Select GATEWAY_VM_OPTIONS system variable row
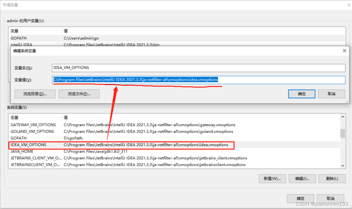The image size is (352, 209). pyautogui.click(x=175, y=125)
